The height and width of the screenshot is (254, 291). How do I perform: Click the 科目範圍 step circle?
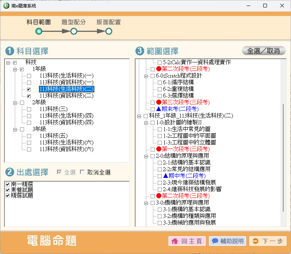pos(39,31)
